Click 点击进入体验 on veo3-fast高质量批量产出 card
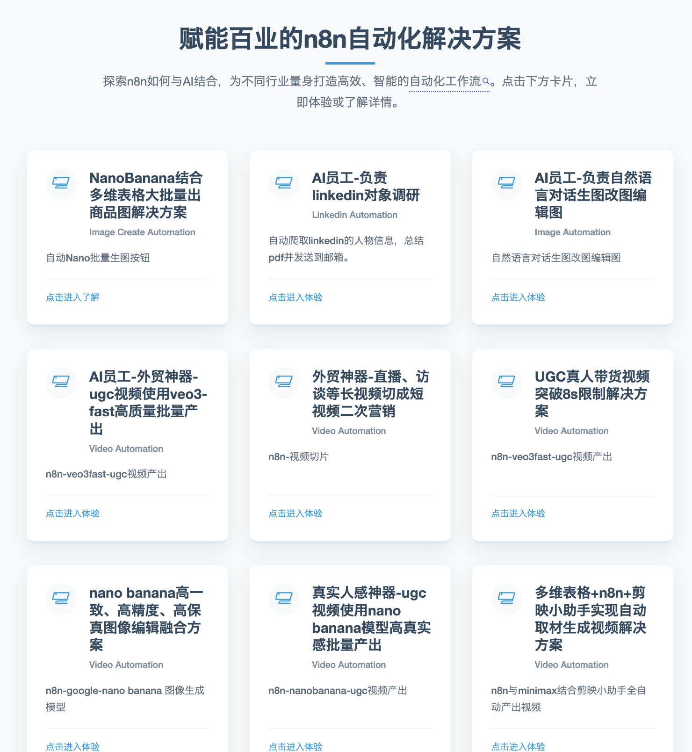 (72, 513)
